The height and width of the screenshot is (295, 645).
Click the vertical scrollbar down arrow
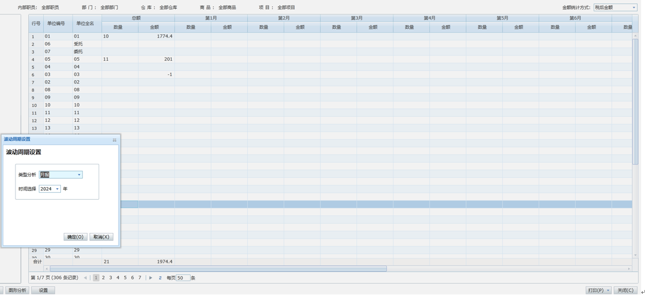click(x=635, y=255)
